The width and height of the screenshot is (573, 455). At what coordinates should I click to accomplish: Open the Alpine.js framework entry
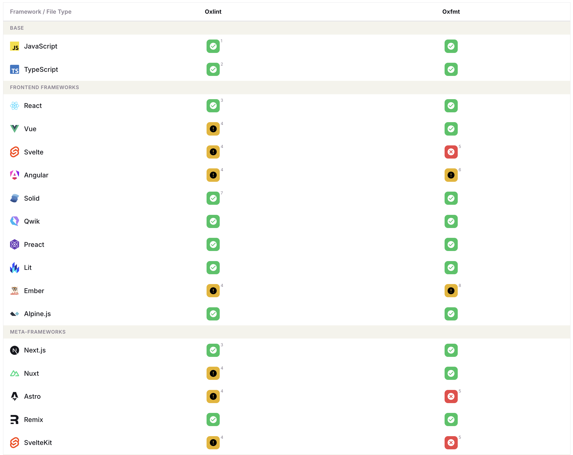click(37, 314)
